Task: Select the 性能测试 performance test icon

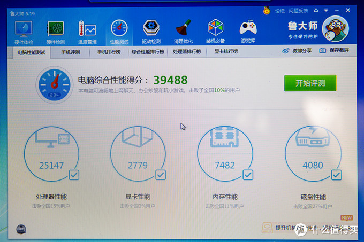Action: tap(119, 28)
